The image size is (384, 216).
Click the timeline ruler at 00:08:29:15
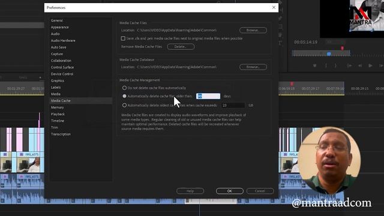click(x=359, y=88)
